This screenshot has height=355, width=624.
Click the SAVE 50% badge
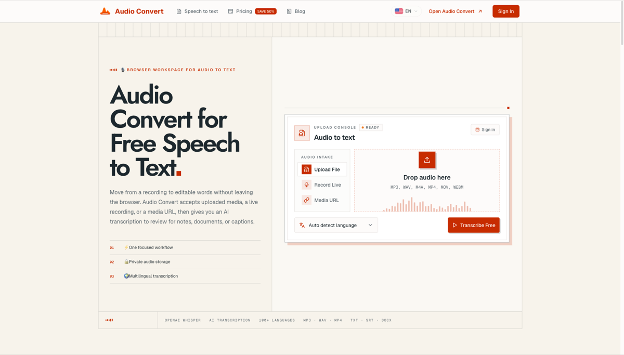[266, 11]
